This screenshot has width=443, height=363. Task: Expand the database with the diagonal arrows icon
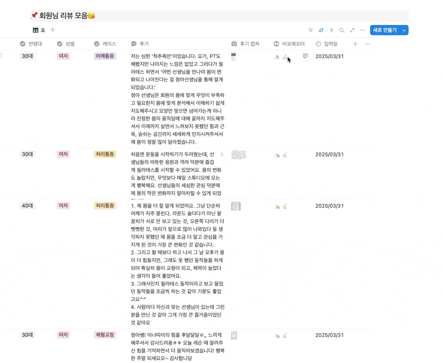(x=352, y=30)
